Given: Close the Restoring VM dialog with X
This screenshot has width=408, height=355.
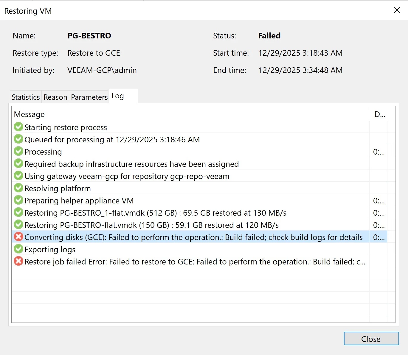Looking at the screenshot, I should pyautogui.click(x=397, y=10).
